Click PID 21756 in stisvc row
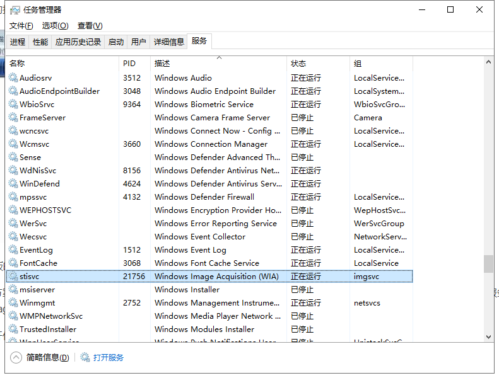 [x=134, y=277]
